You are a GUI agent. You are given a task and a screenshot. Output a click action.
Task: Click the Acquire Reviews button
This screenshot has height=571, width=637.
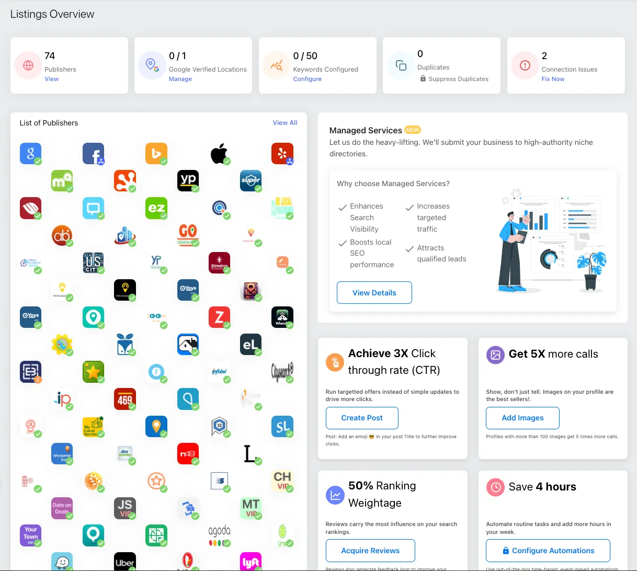pyautogui.click(x=370, y=551)
